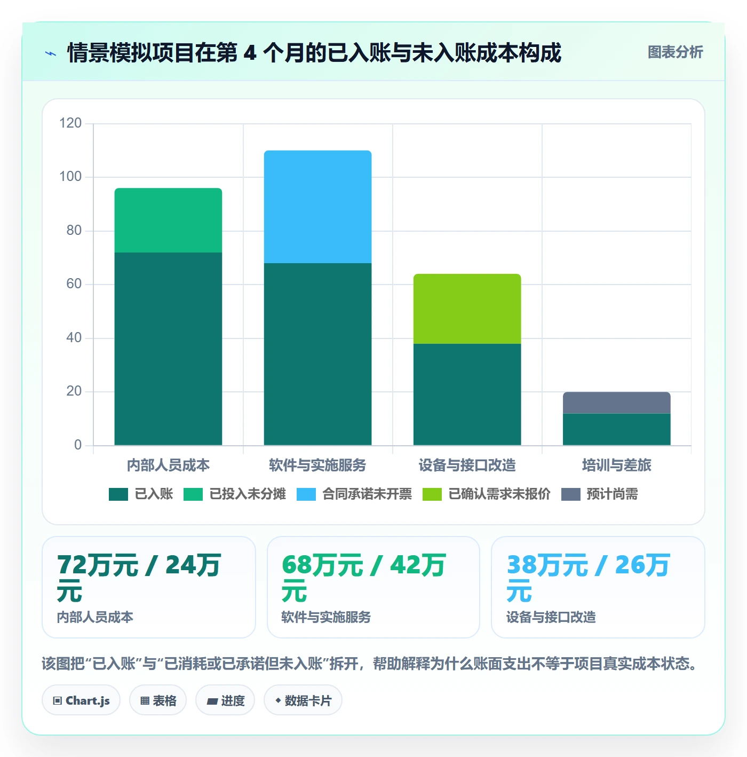Click the 软件与实施服务 x-axis label

point(318,466)
